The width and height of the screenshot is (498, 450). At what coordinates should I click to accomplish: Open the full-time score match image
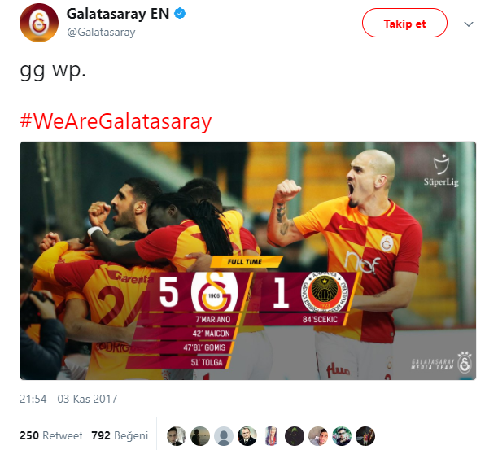click(248, 260)
